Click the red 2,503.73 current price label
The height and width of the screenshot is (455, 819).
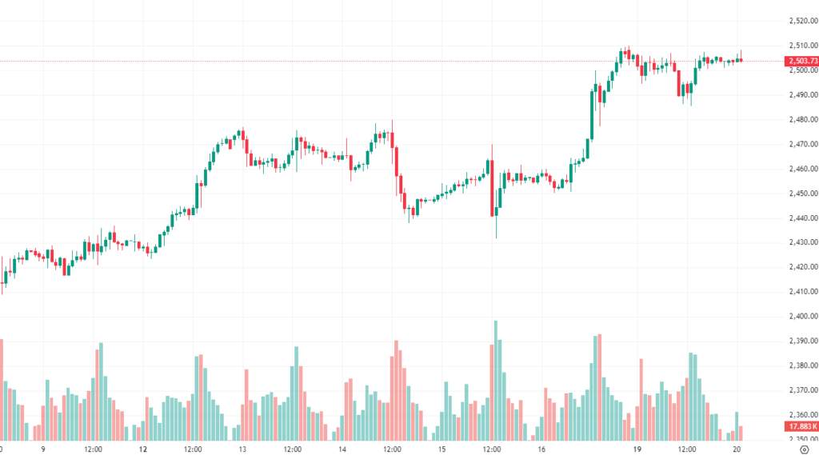802,61
